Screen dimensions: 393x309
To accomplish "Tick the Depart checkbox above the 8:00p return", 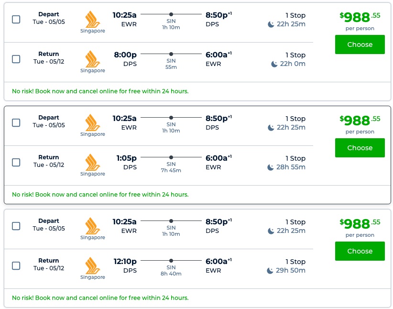I will pyautogui.click(x=16, y=19).
